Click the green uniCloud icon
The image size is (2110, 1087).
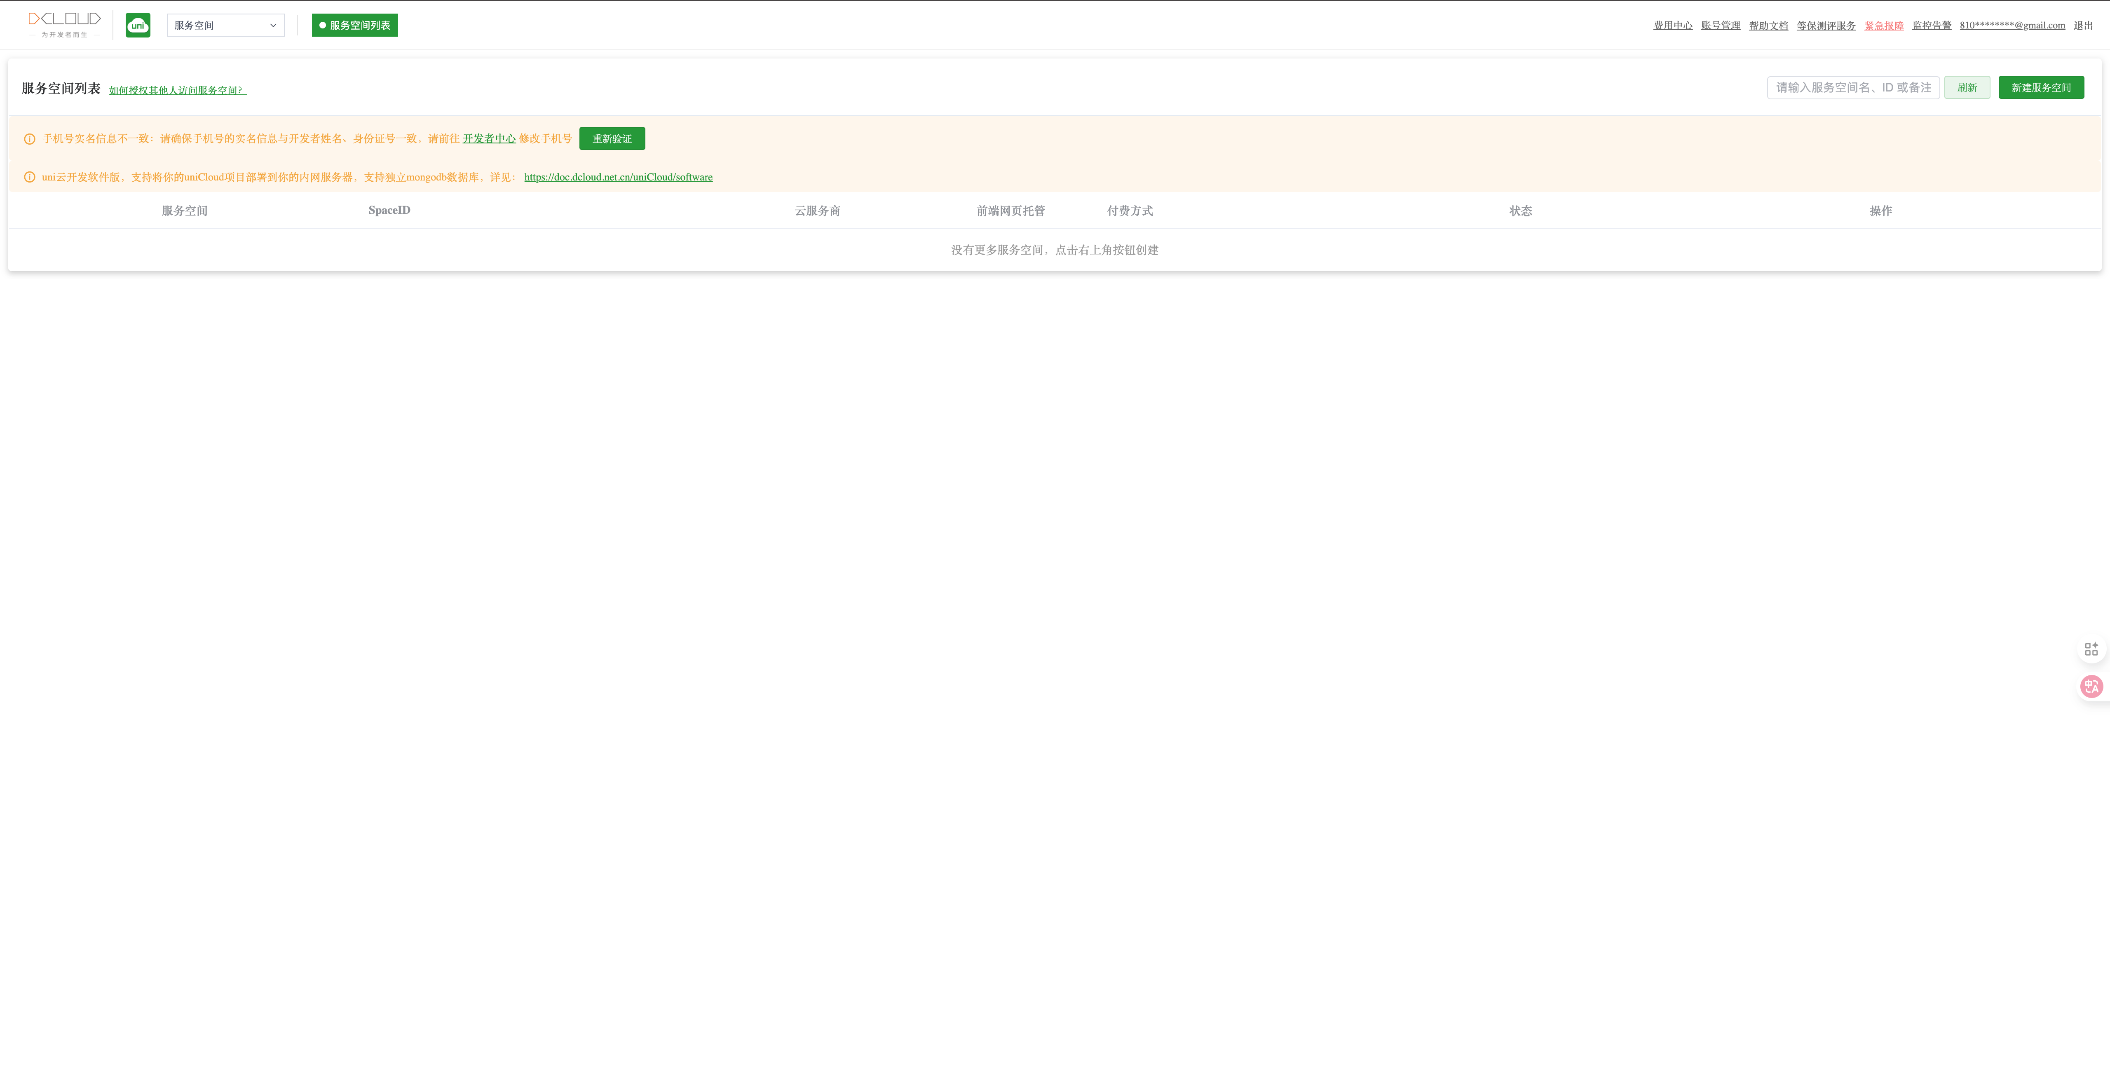coord(138,26)
